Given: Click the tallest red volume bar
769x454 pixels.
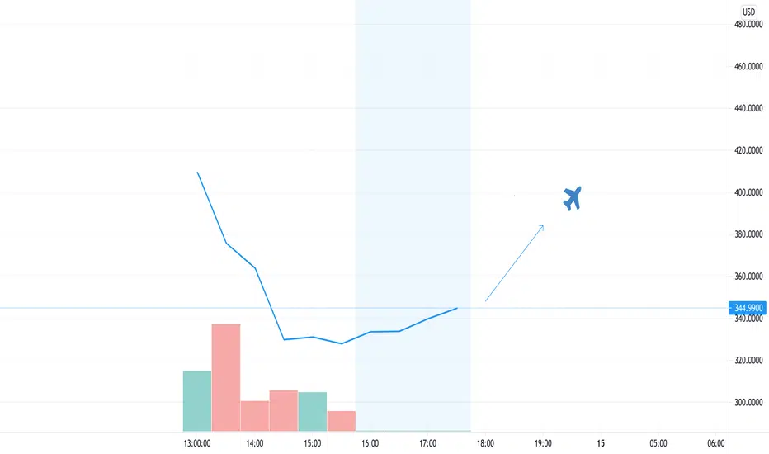Looking at the screenshot, I should point(226,377).
